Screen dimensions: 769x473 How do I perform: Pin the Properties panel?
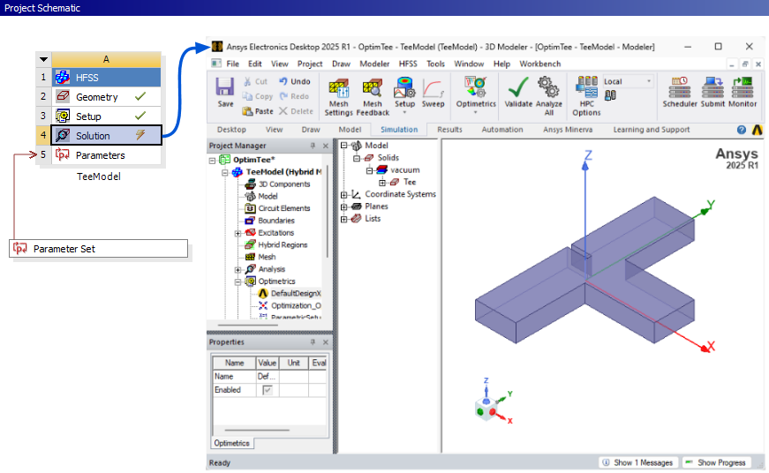313,342
